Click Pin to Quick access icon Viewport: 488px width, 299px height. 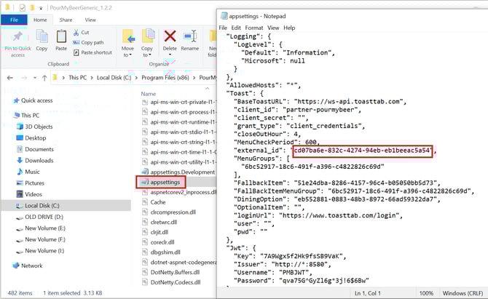click(x=17, y=38)
